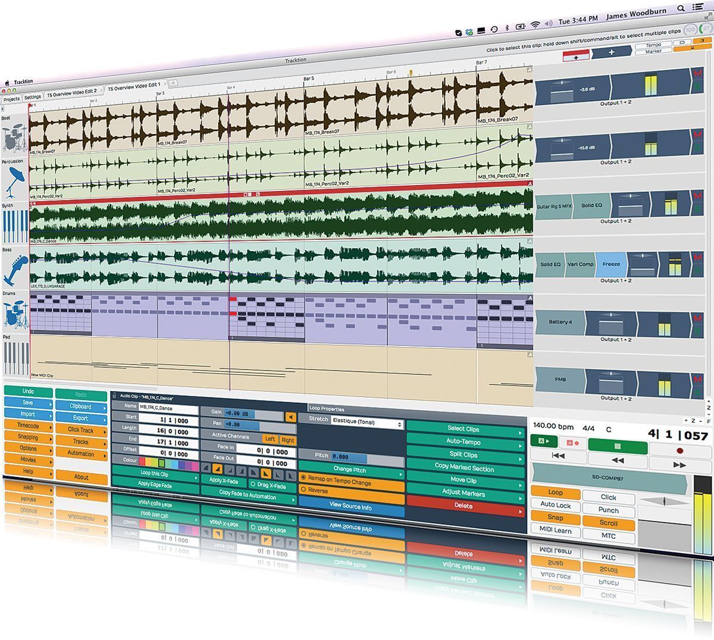Open the Snapping menu
The height and width of the screenshot is (640, 714).
pyautogui.click(x=28, y=437)
